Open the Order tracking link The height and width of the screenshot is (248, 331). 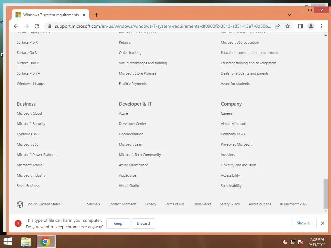[x=130, y=53]
